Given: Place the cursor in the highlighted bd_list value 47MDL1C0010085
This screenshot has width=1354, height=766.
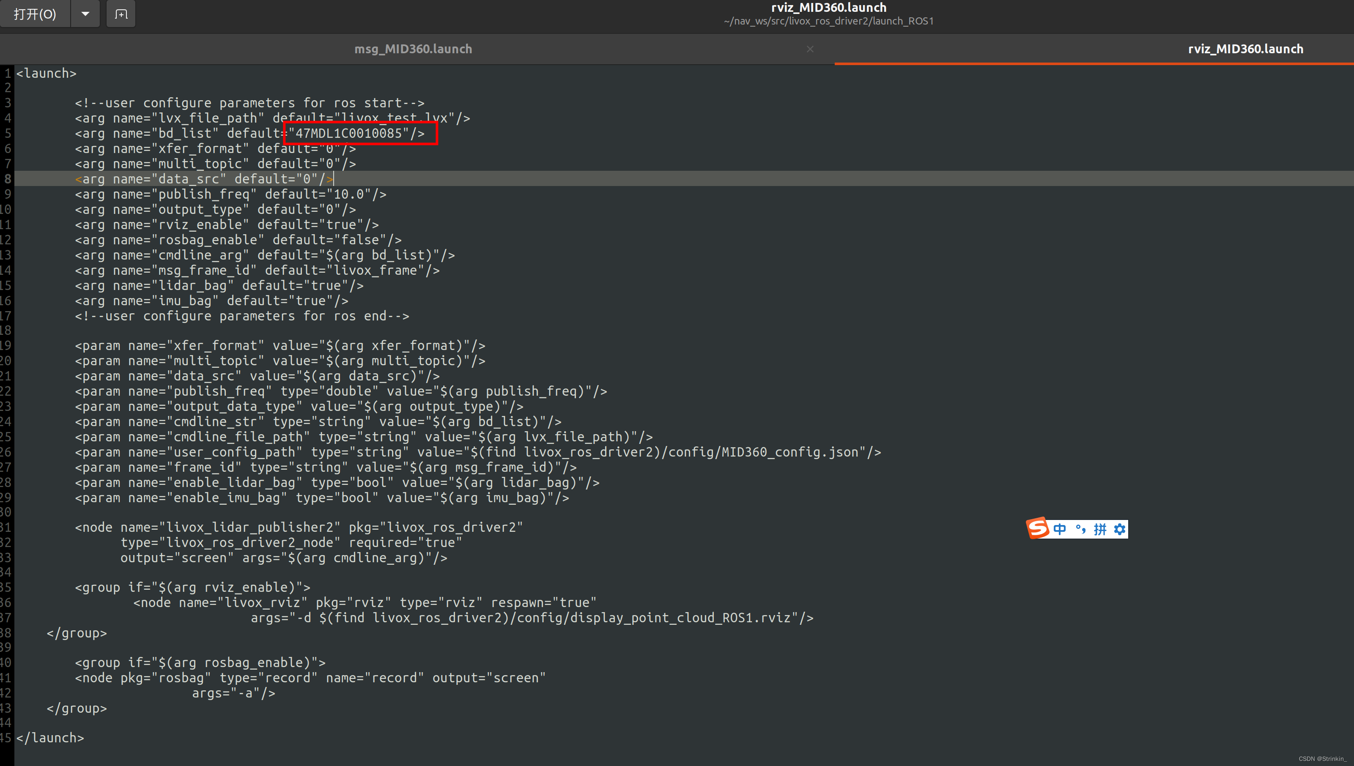Looking at the screenshot, I should 348,134.
